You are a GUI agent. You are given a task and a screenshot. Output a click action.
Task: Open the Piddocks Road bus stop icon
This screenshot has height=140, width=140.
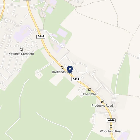coord(102,101)
